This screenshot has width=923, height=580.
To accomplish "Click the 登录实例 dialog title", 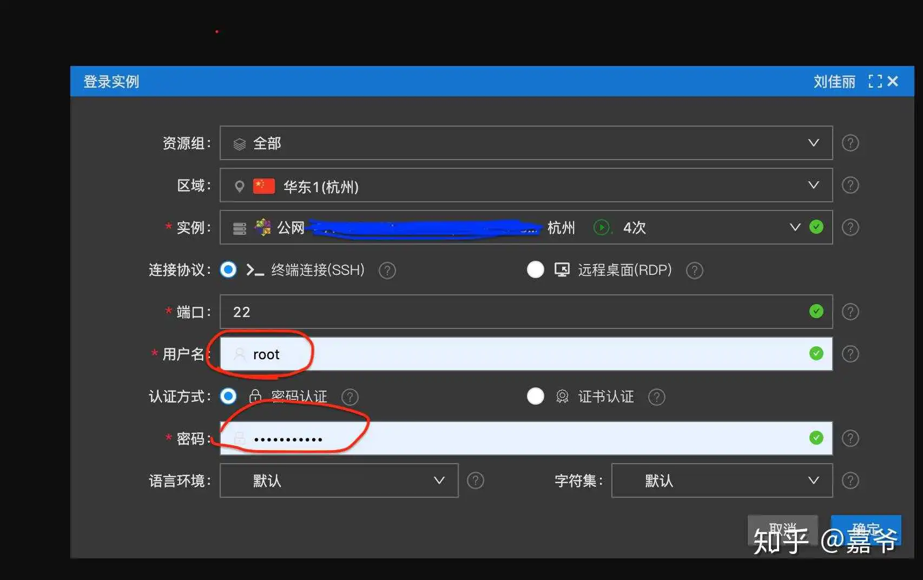I will (x=111, y=82).
